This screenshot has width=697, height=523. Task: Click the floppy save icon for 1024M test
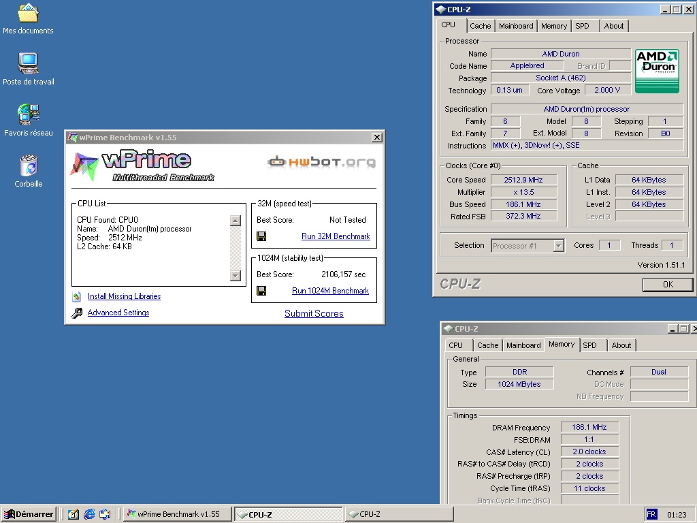(x=261, y=291)
